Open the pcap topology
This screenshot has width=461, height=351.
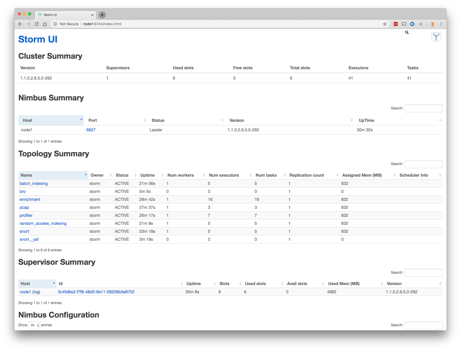[x=24, y=207]
